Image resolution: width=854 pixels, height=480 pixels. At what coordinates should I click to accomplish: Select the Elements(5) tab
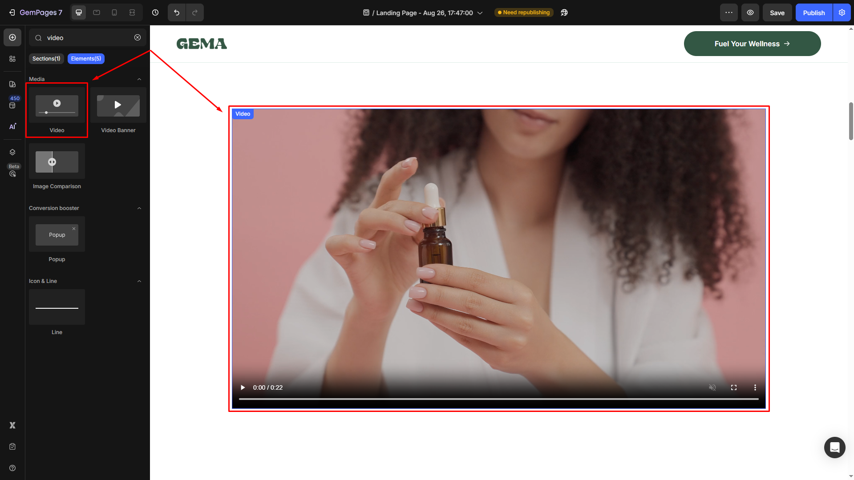[x=86, y=59]
